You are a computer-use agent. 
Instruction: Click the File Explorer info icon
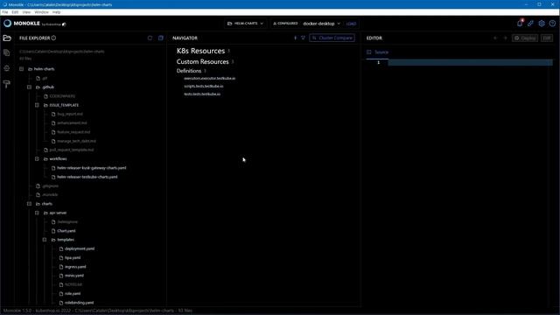pos(53,38)
